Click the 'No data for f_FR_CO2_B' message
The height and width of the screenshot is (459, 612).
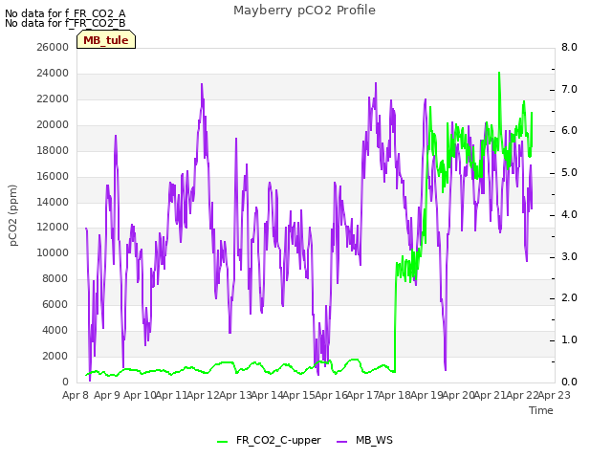(x=65, y=23)
